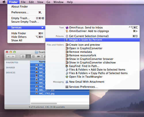The height and width of the screenshot is (117, 144).
Task: Zoom the Finder window
Action: coord(14,52)
